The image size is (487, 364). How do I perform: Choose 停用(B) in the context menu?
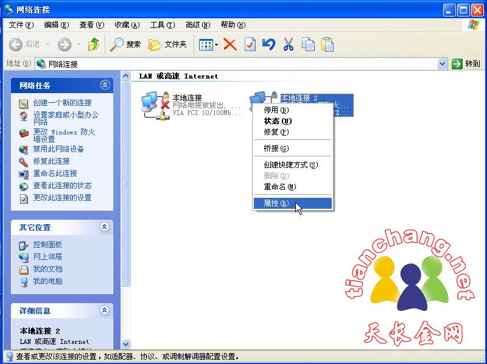293,110
